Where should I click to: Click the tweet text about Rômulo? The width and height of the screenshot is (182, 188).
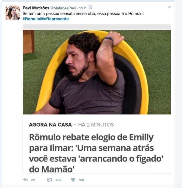coord(83,14)
